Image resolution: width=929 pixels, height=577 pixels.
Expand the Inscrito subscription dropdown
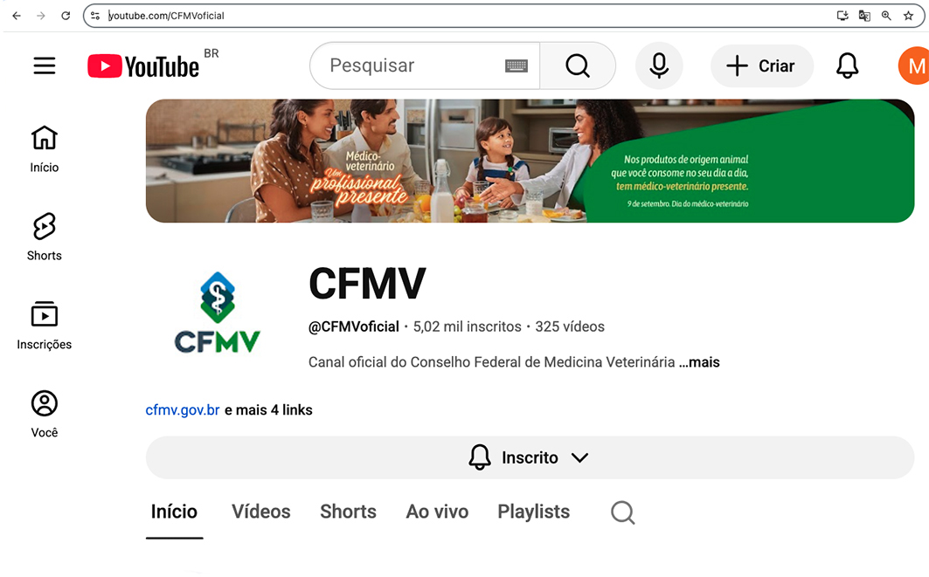[530, 457]
